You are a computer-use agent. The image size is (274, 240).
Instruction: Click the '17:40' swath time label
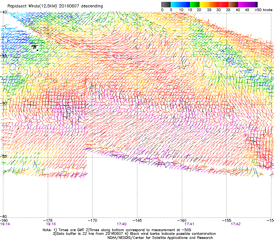[121, 224]
